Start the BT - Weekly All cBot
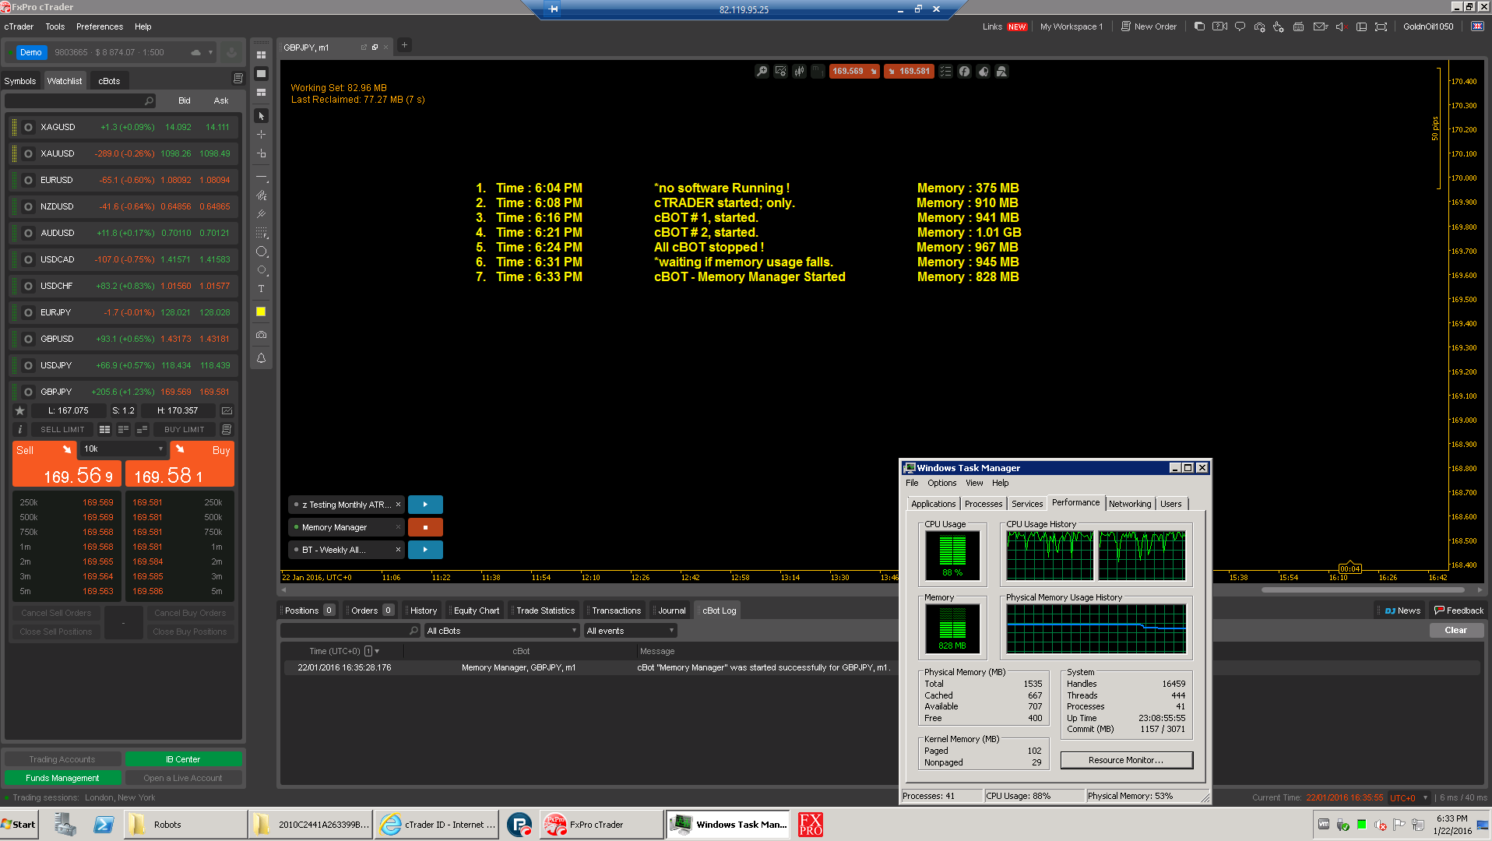The width and height of the screenshot is (1492, 841). click(425, 550)
